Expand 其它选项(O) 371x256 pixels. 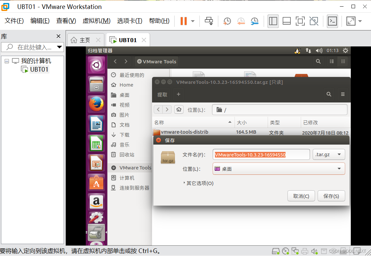tap(198, 183)
